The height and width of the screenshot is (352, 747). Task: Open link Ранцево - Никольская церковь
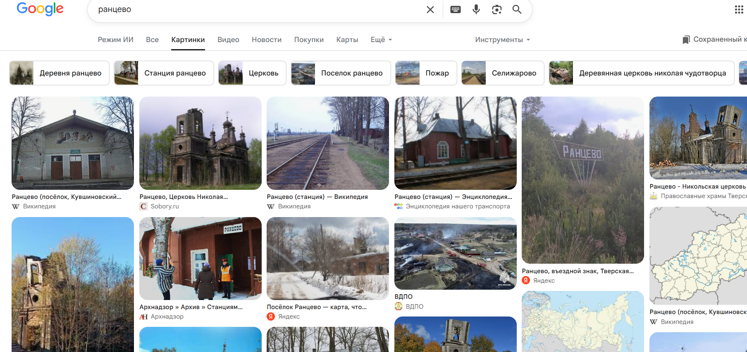698,187
